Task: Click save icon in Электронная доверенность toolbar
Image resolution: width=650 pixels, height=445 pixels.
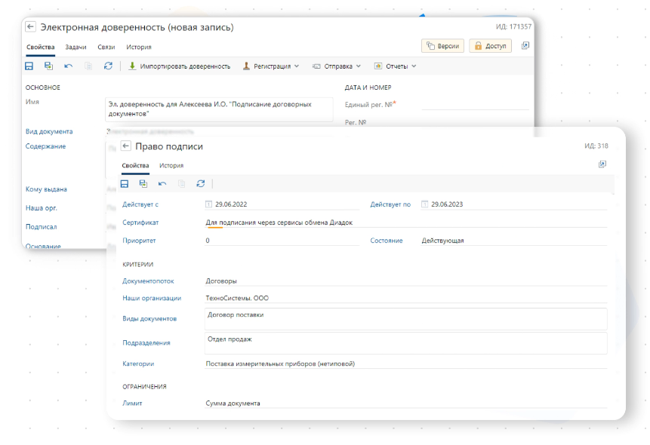Action: [x=29, y=66]
